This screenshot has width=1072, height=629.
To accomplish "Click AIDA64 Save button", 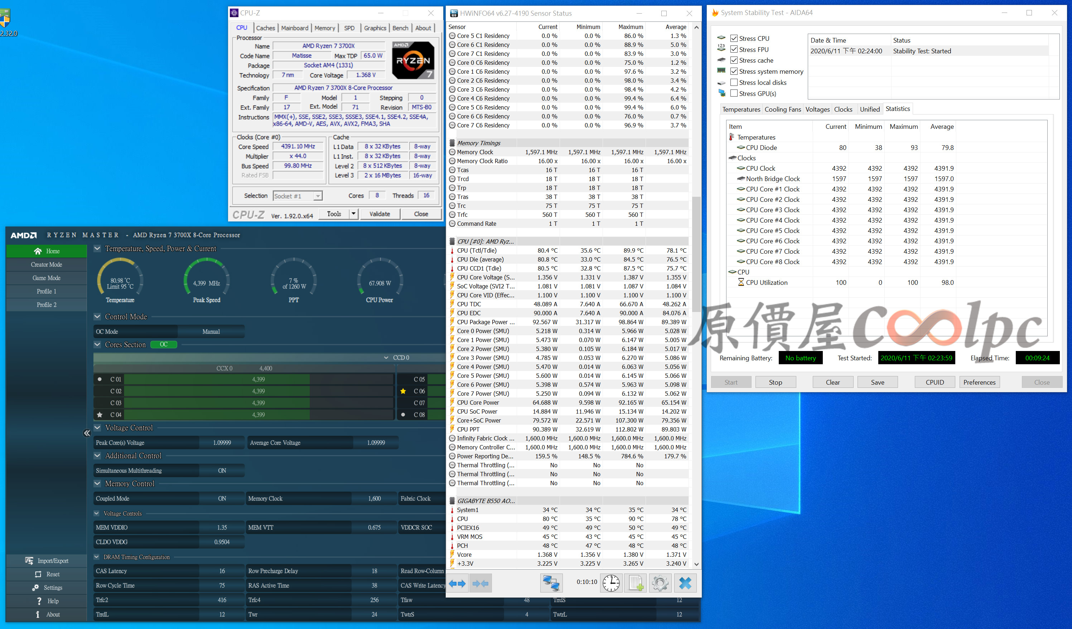I will (x=877, y=382).
